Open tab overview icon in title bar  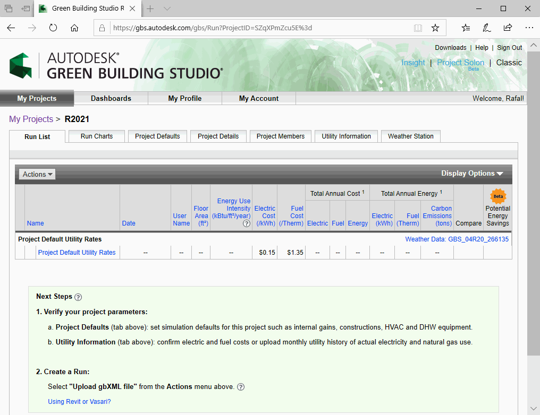coord(9,8)
